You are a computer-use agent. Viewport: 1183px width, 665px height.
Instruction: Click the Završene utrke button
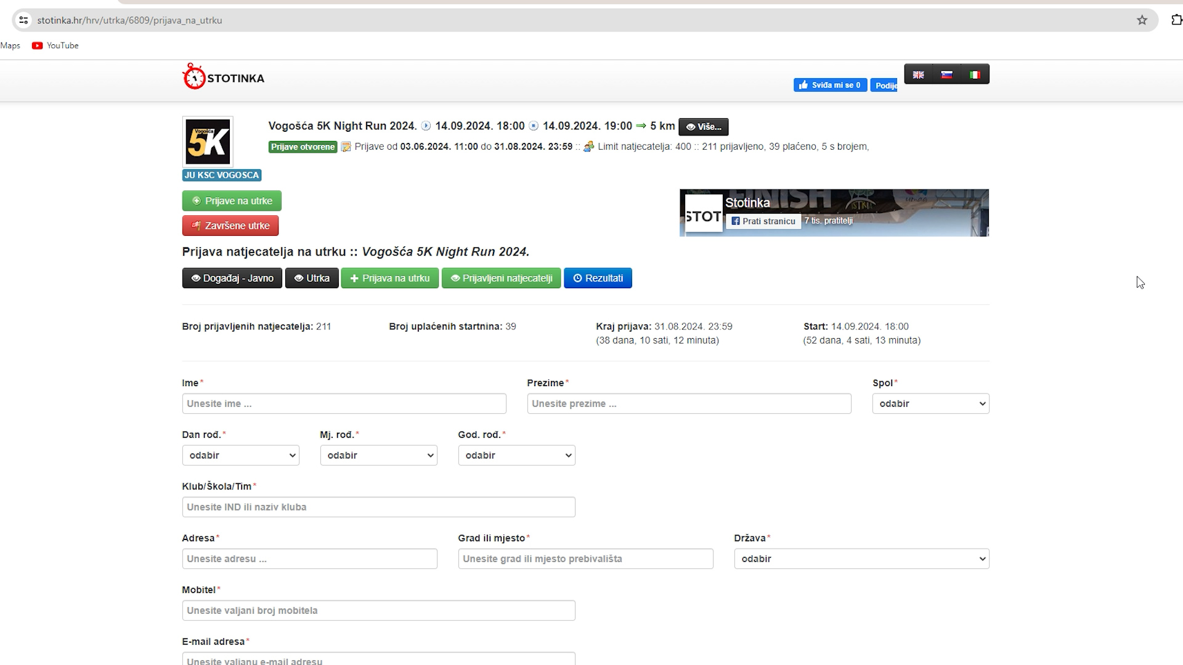click(230, 226)
